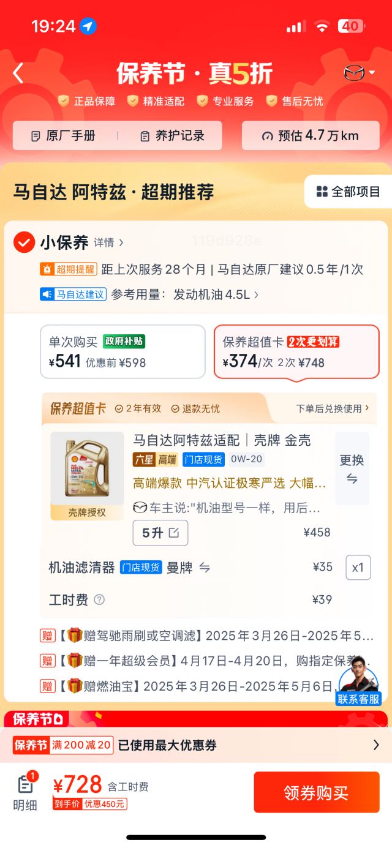This screenshot has height=848, width=392.
Task: Expand 发动机油 4.5L reference amount
Action: pyautogui.click(x=216, y=295)
